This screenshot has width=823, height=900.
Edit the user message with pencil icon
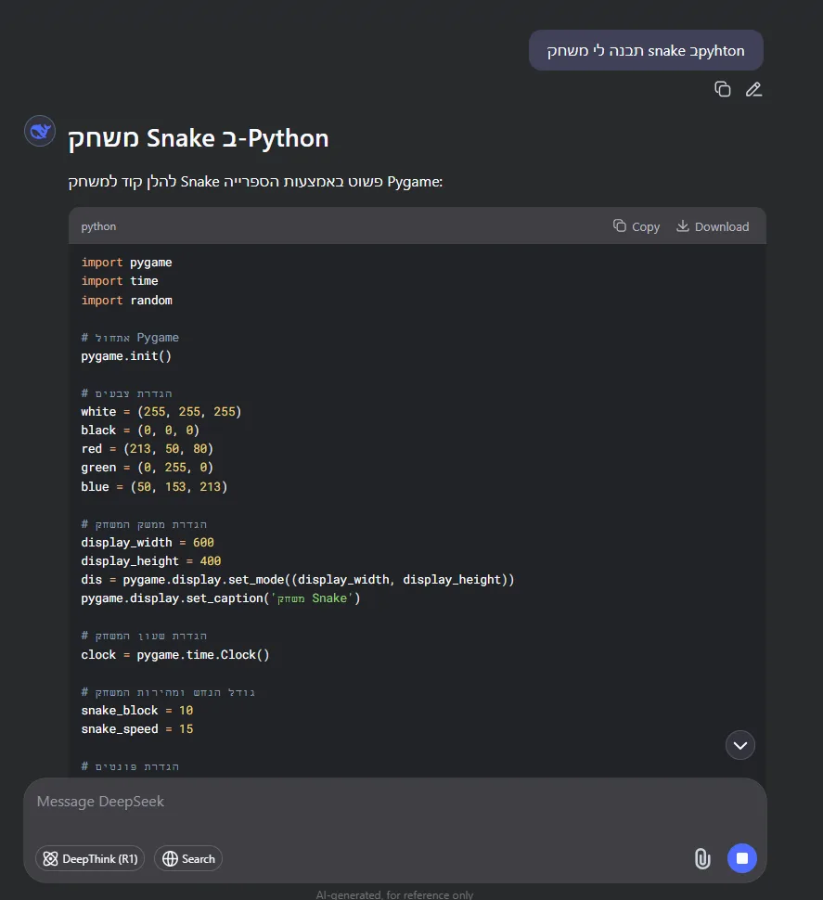click(753, 90)
